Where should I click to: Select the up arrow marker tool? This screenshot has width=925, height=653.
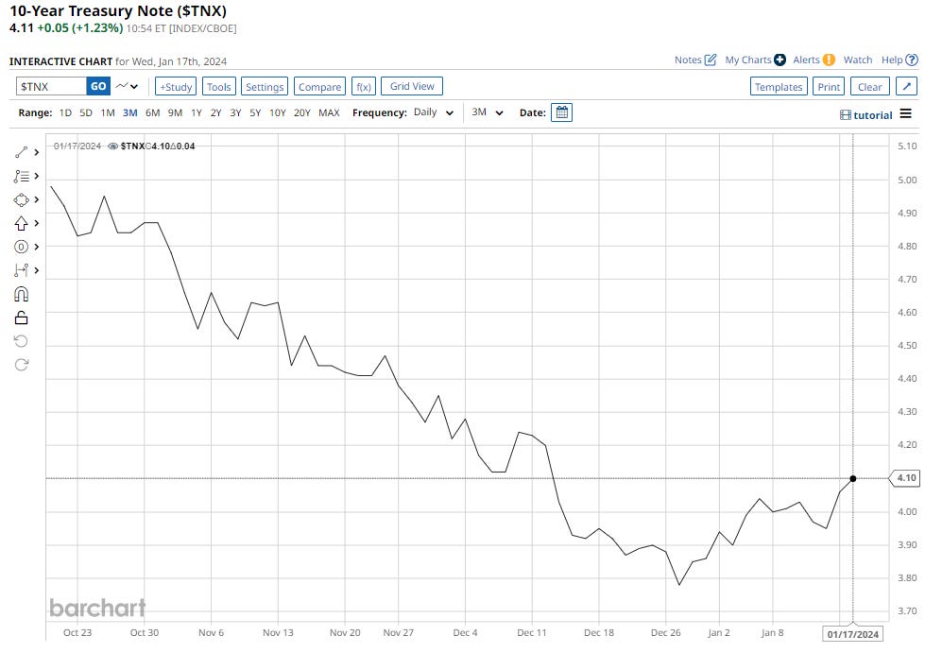[22, 223]
